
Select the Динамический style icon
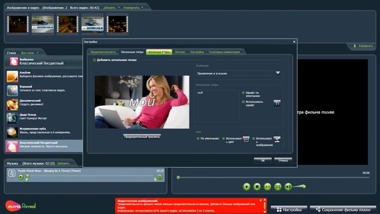point(12,105)
